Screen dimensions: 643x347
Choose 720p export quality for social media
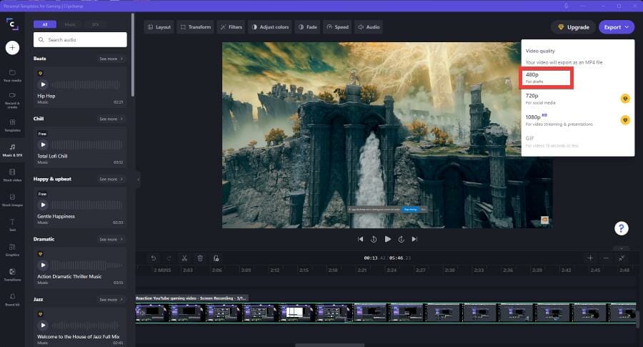point(577,99)
